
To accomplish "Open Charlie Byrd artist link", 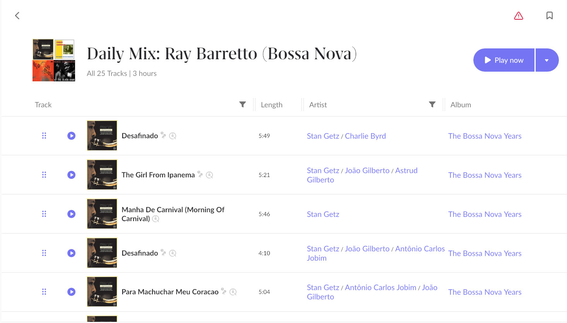I will pos(365,136).
